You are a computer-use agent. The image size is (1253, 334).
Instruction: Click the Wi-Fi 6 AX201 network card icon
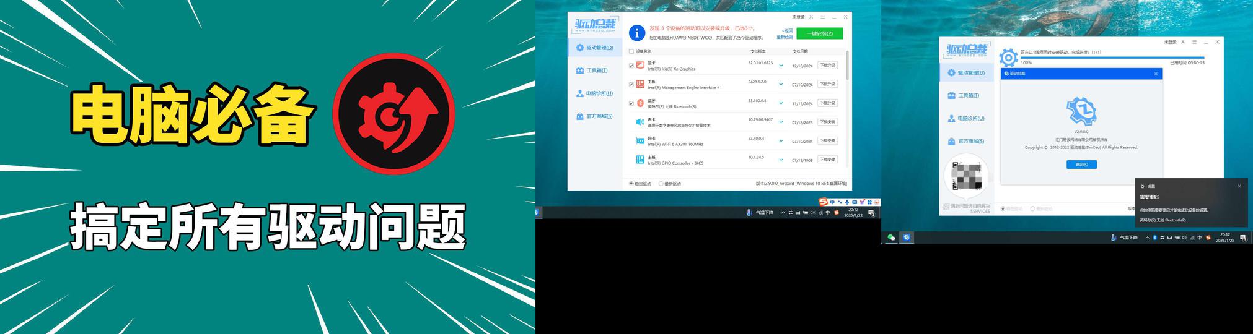[640, 141]
